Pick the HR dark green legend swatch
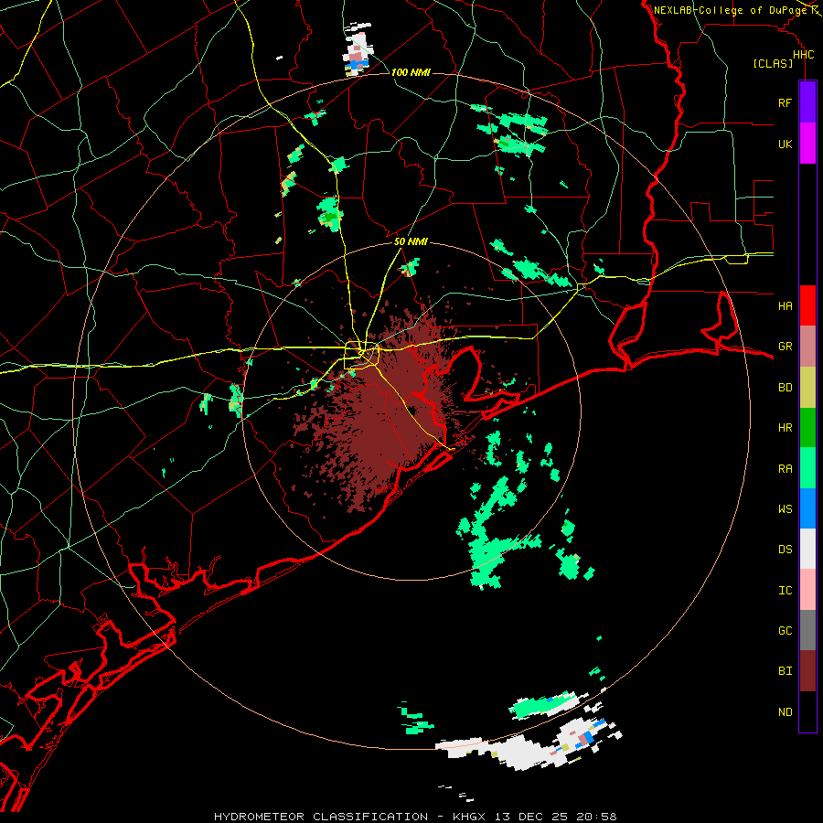Image resolution: width=823 pixels, height=823 pixels. coord(807,427)
